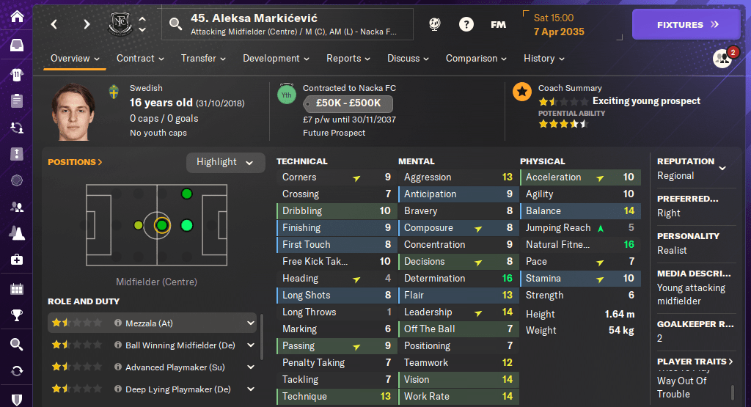Click the question mark help icon

466,24
